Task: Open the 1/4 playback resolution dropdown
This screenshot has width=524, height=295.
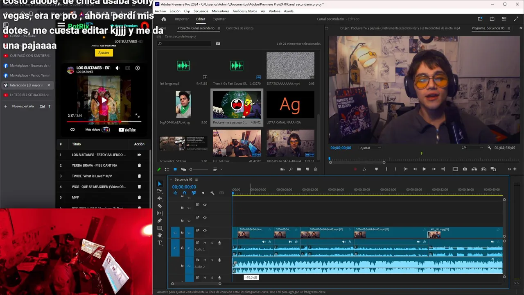Action: pos(472,147)
